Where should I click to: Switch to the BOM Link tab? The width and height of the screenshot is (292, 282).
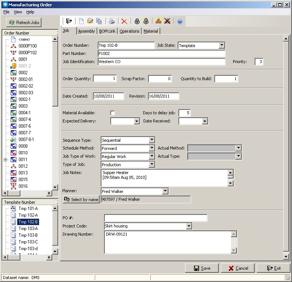107,31
